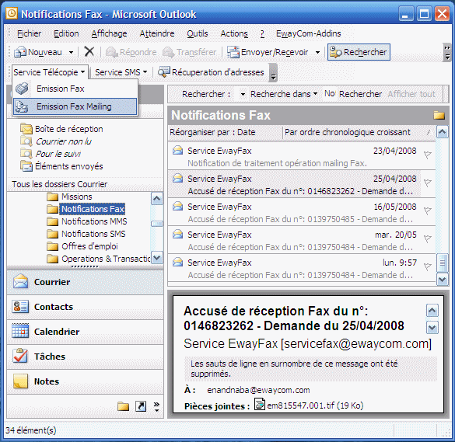Open the Recherche dans dropdown
455x442 pixels.
point(284,94)
